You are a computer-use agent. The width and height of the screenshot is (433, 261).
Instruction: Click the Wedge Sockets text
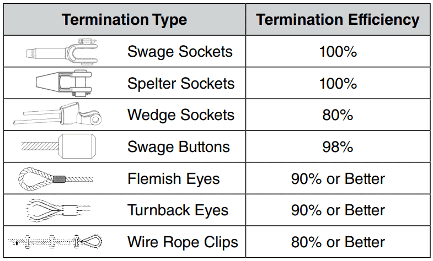pyautogui.click(x=181, y=115)
